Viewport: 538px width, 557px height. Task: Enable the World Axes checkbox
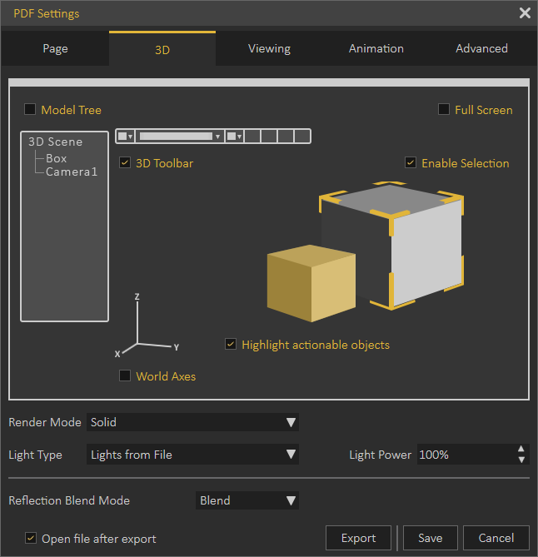click(125, 375)
